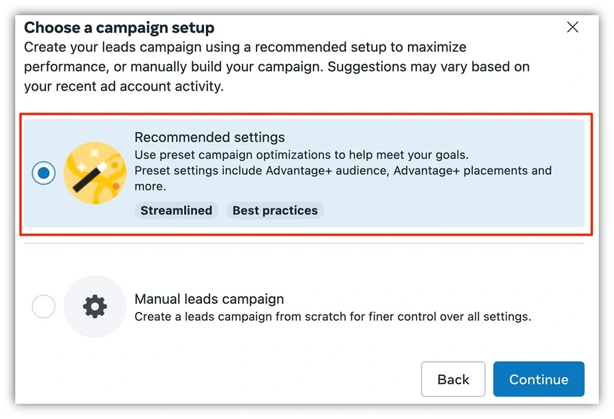The width and height of the screenshot is (614, 419).
Task: Select the Manual leads campaign radio button
Action: [x=44, y=307]
